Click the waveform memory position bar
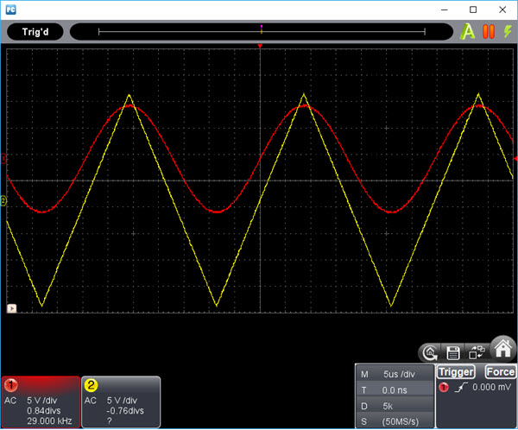Screen dimensions: 518x430 coord(262,32)
